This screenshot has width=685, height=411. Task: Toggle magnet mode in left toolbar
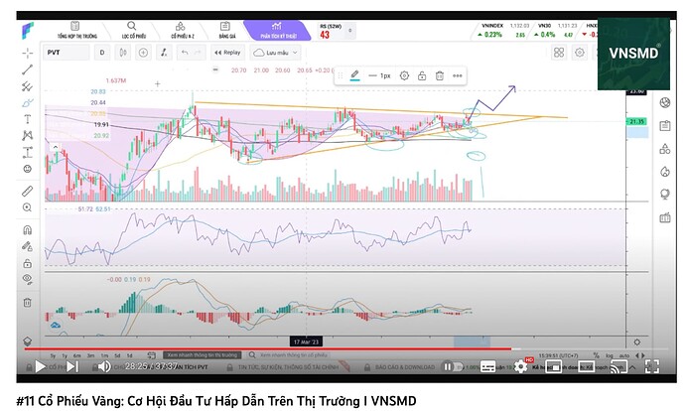coord(28,229)
